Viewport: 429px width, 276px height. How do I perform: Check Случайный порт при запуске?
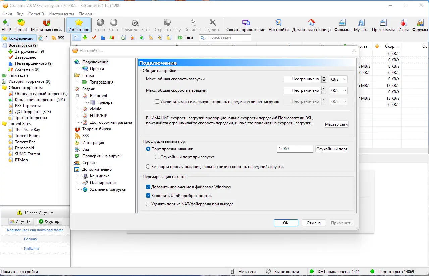point(157,157)
